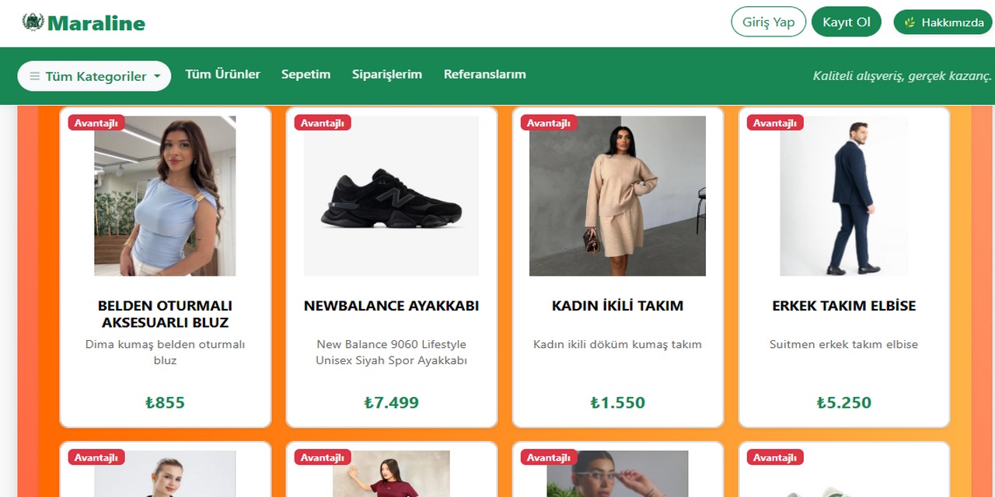Open the Tüm Ürünler menu item
Viewport: 995px width, 497px height.
[222, 74]
